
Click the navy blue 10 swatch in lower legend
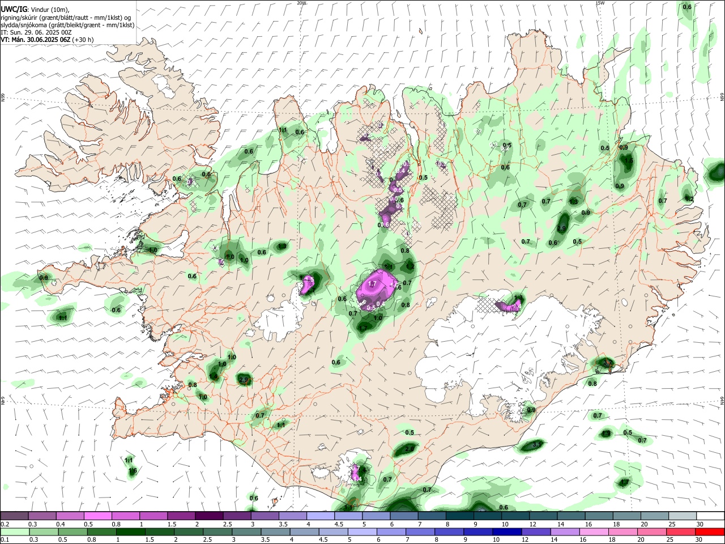(x=507, y=532)
